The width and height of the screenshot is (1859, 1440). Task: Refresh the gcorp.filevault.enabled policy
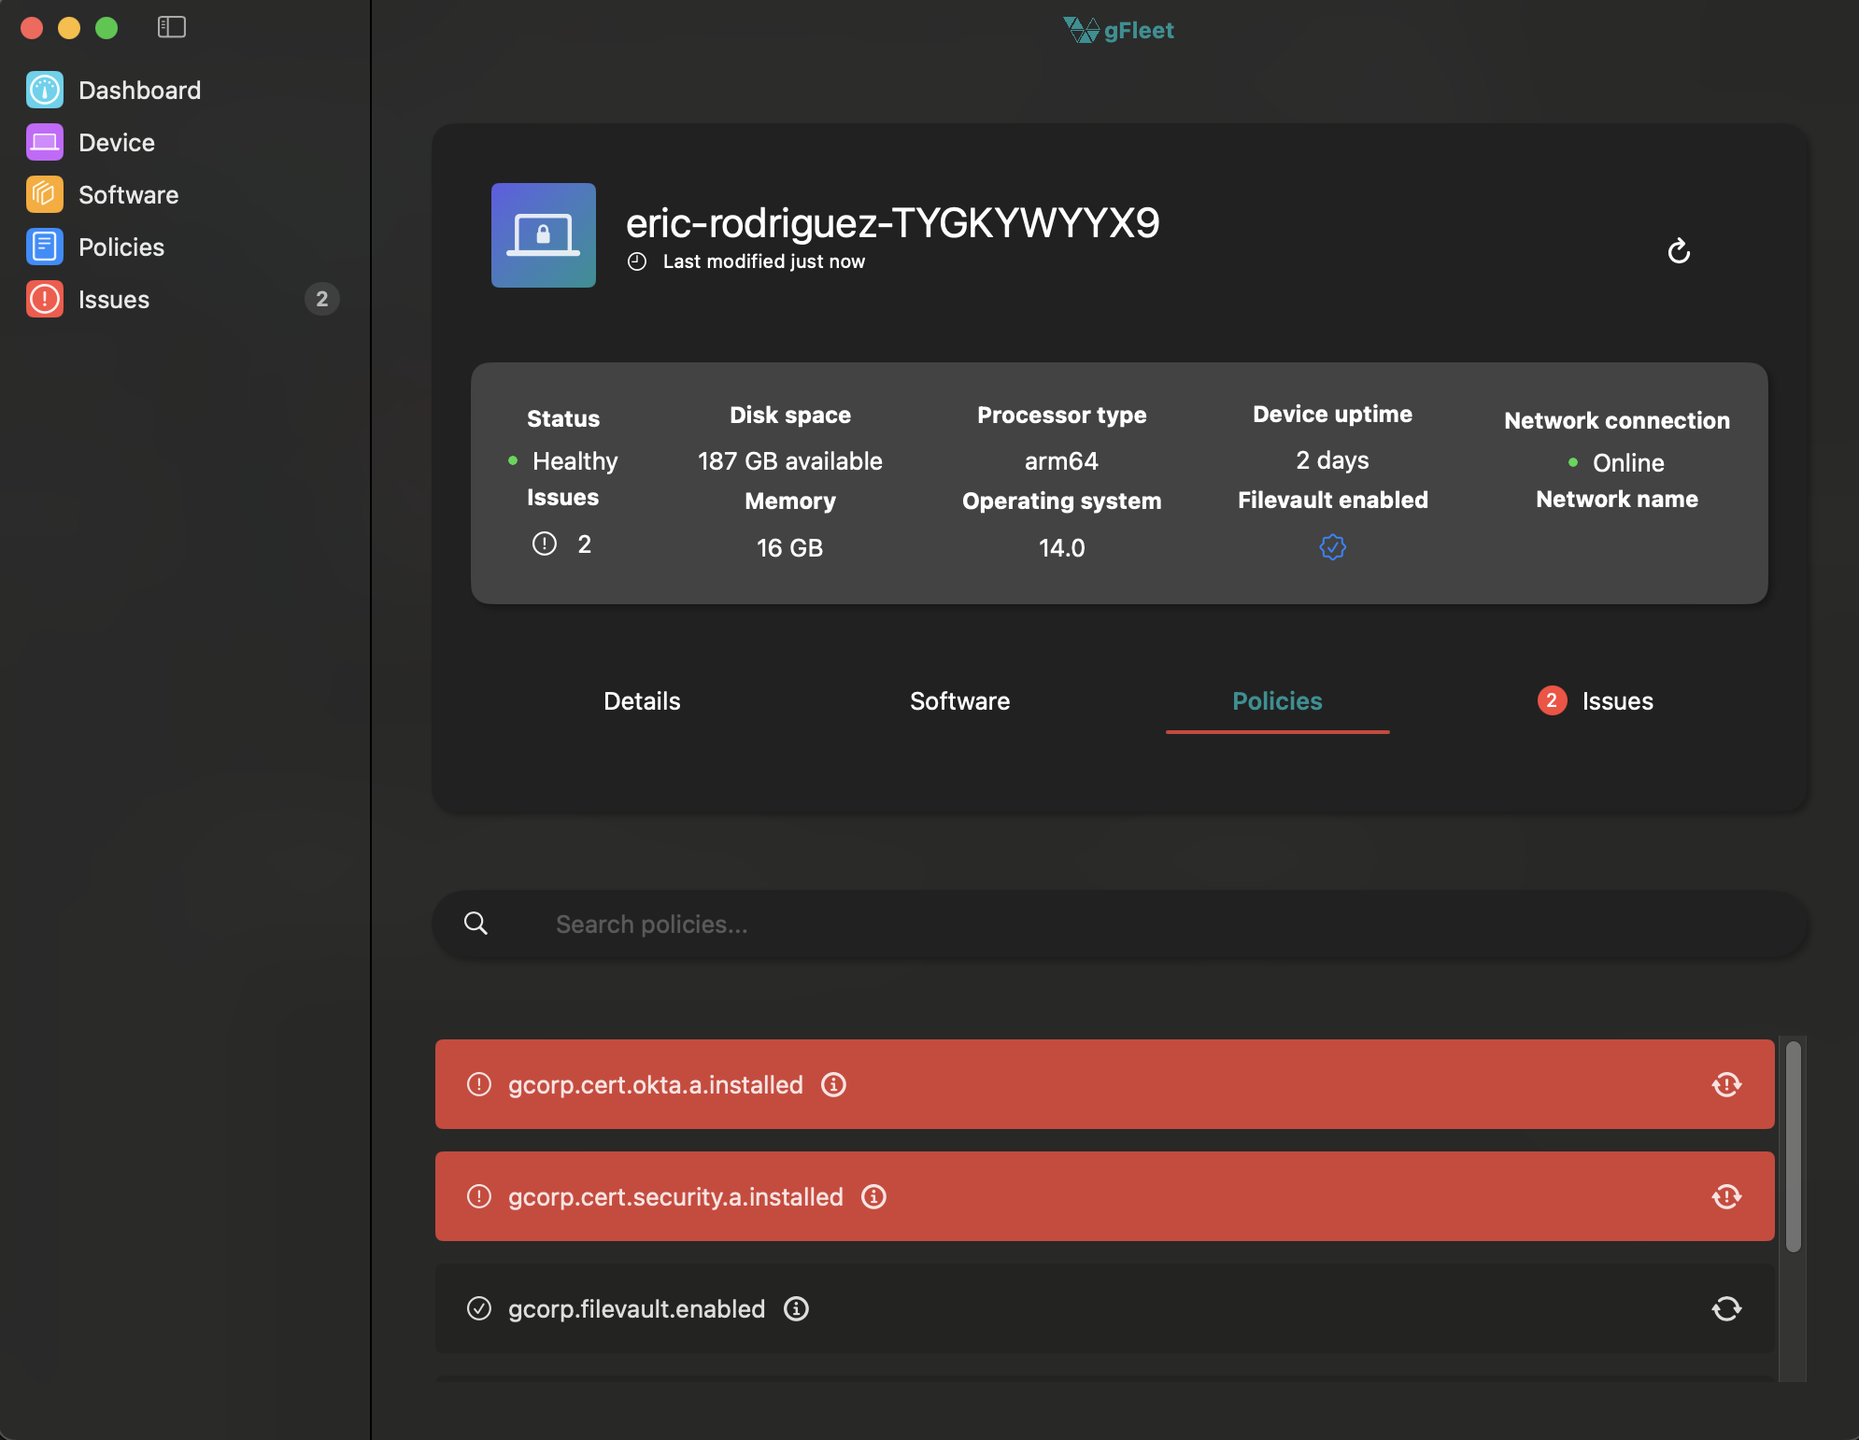1725,1308
